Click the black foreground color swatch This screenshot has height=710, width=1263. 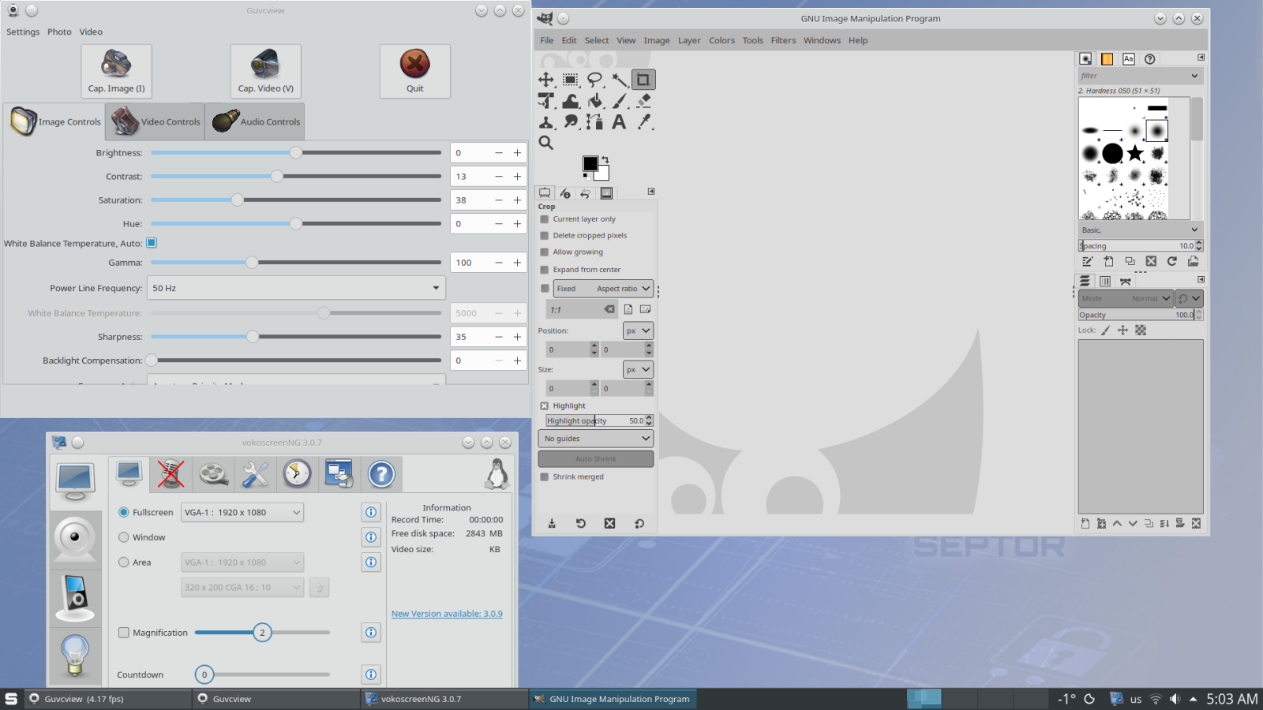pyautogui.click(x=590, y=163)
